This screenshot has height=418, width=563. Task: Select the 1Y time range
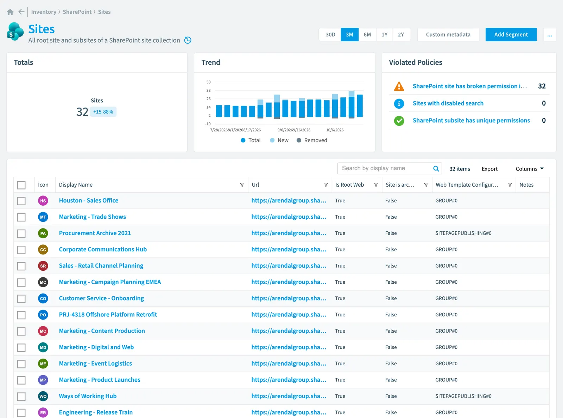click(384, 34)
